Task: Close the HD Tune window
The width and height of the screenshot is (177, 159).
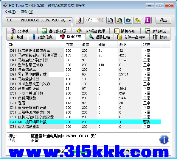Action: tap(169, 6)
